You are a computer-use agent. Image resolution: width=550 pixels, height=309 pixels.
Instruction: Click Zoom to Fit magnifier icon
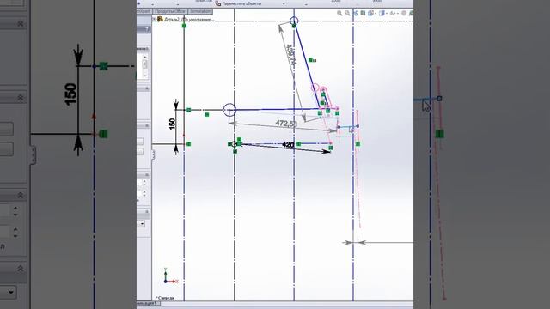click(x=339, y=13)
